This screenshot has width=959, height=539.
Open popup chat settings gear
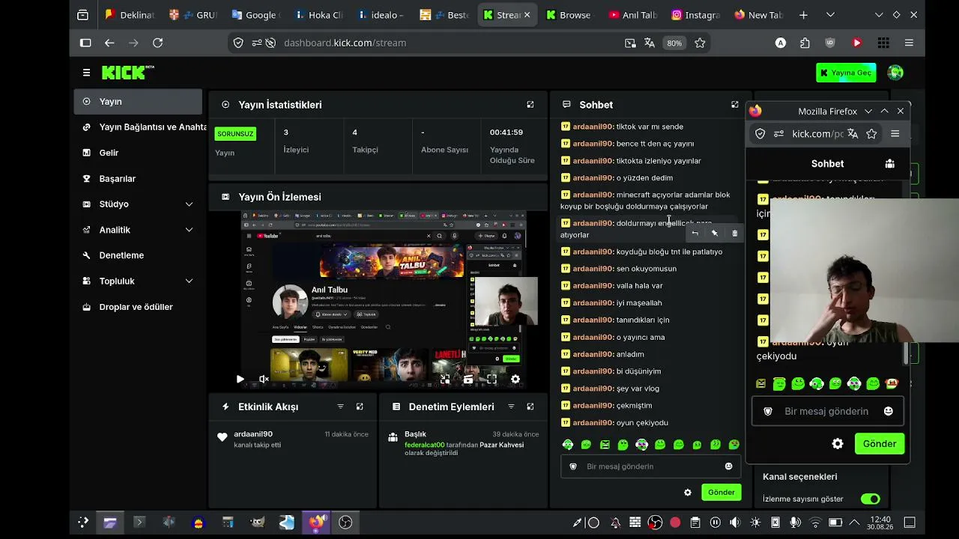838,444
